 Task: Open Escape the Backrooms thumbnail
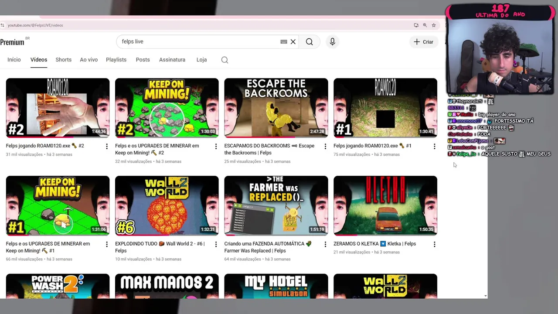coord(276,108)
